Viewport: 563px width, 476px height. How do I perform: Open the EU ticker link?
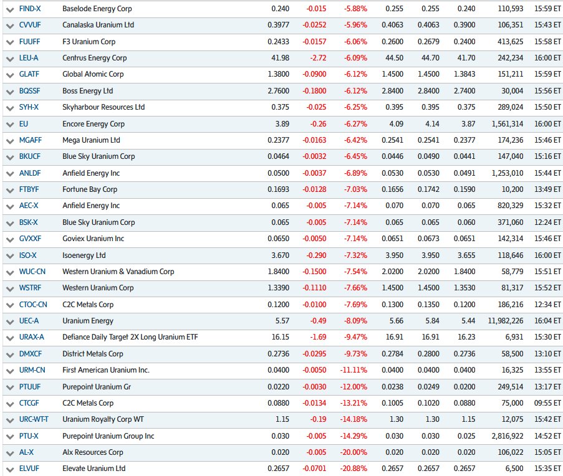pyautogui.click(x=23, y=124)
